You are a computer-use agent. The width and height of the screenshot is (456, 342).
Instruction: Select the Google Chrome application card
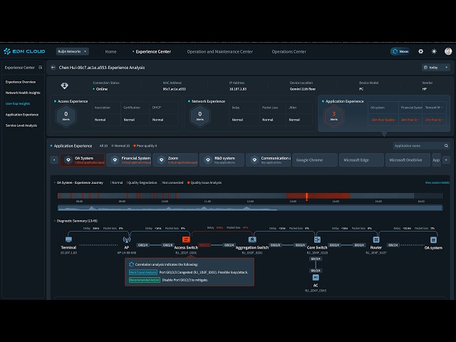[315, 160]
